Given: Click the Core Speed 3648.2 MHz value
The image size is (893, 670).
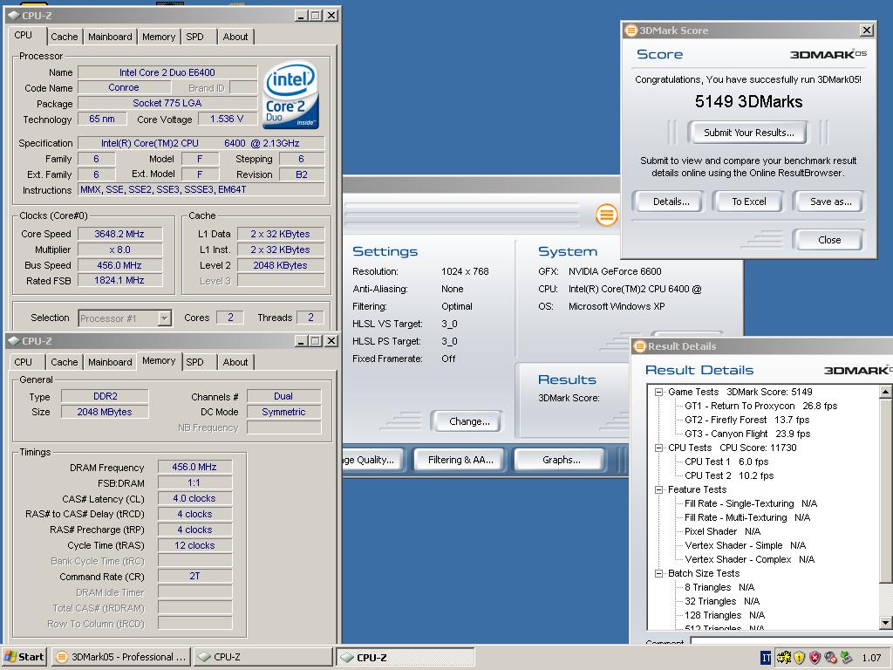Looking at the screenshot, I should [119, 234].
